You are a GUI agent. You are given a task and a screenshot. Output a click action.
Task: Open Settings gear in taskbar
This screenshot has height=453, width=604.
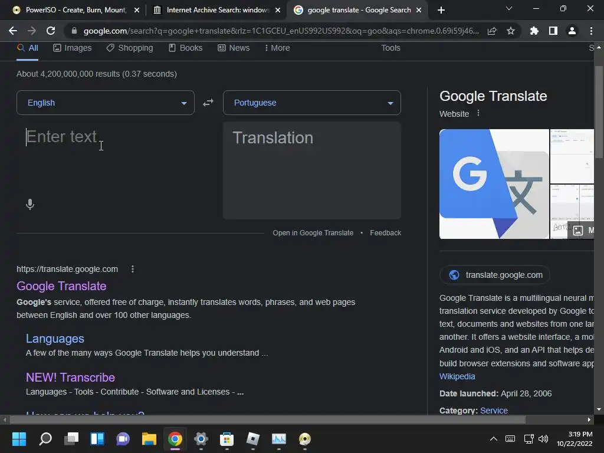click(x=201, y=439)
